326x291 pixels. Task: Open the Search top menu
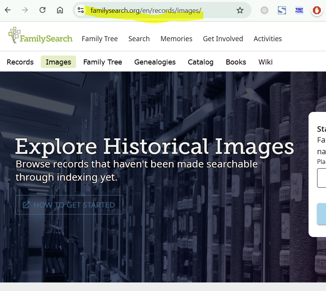click(139, 39)
